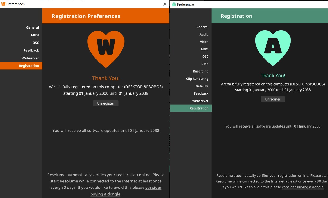Open the dongle purchase link in Wire

[126, 191]
